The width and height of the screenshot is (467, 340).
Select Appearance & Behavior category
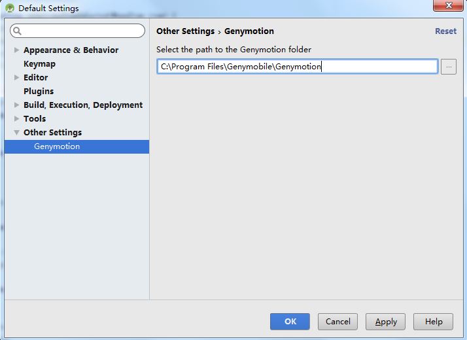pyautogui.click(x=71, y=50)
